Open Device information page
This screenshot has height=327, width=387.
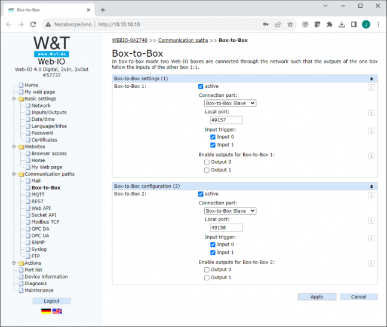(46, 277)
